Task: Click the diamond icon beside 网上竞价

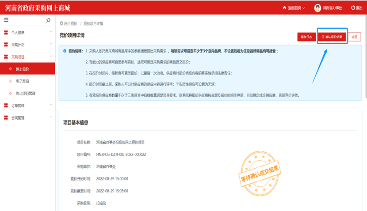Action: [10, 69]
